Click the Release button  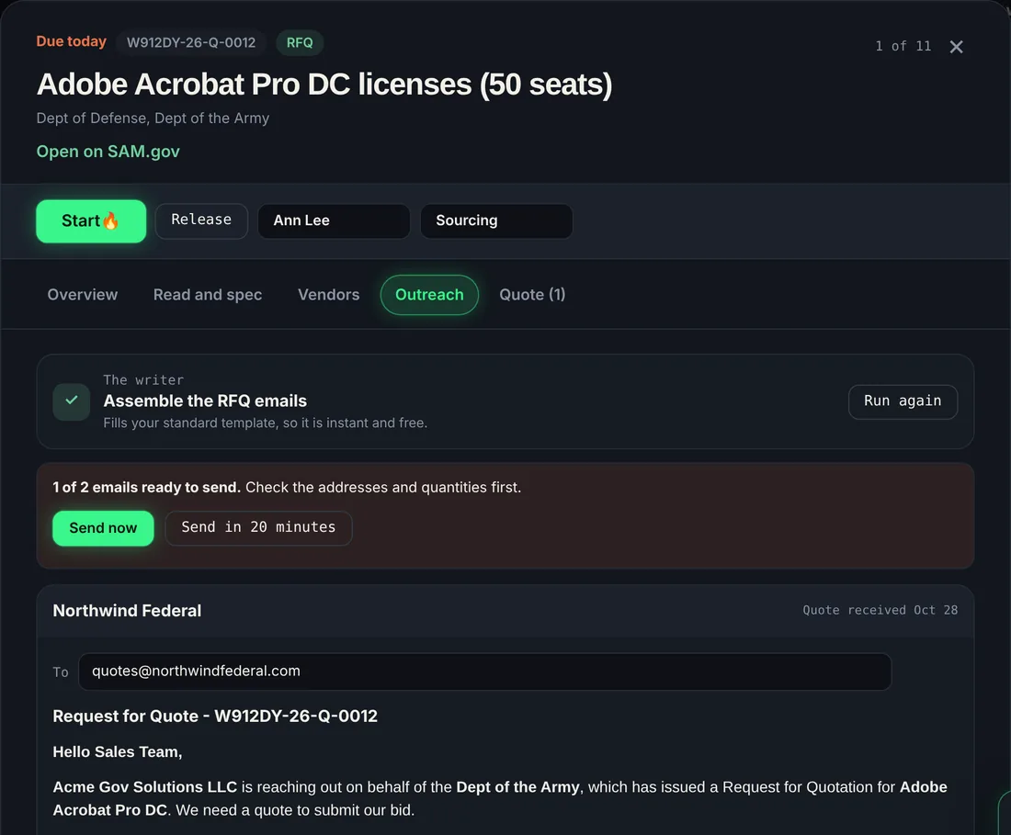[x=201, y=221]
